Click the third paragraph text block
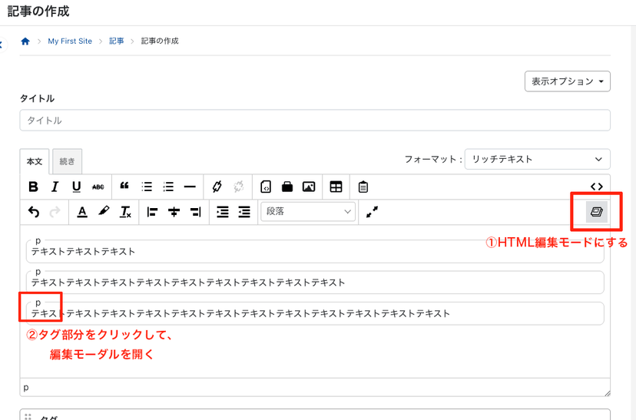 [x=315, y=313]
